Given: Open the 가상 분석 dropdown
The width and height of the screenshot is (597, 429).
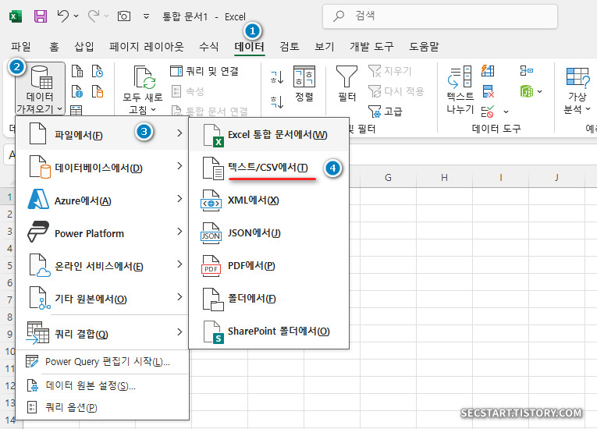Looking at the screenshot, I should click(x=577, y=90).
